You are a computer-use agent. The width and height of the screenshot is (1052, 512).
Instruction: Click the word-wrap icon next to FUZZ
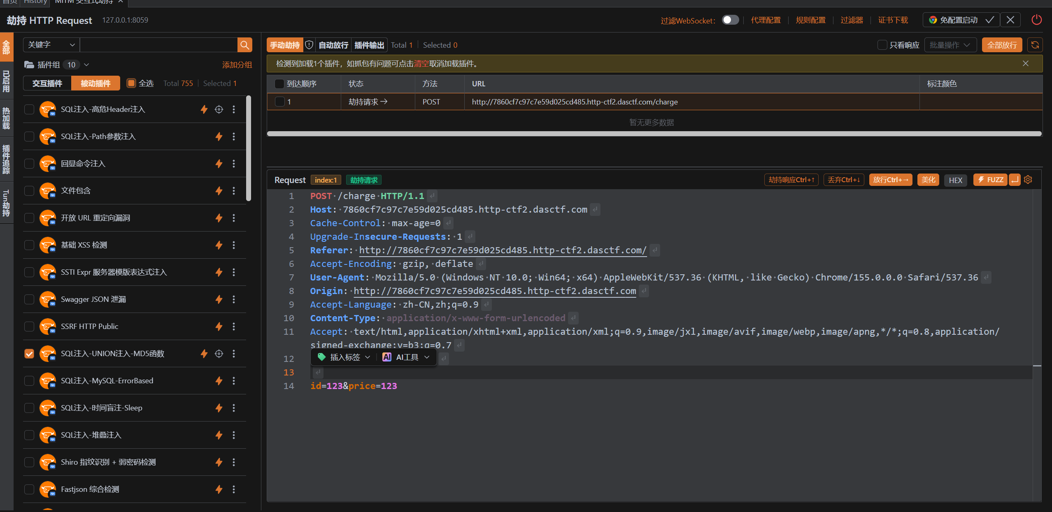(x=1015, y=180)
